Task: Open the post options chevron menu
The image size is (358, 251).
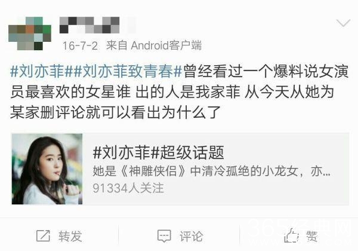Action: (x=343, y=23)
